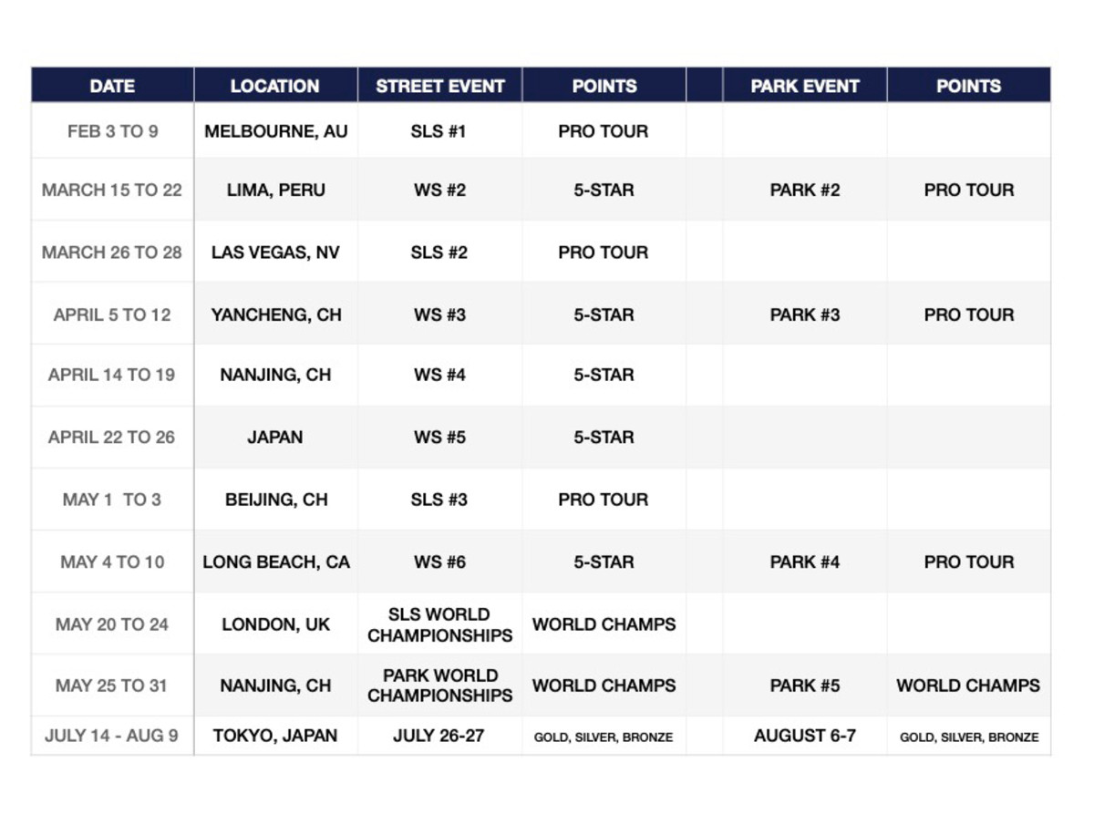This screenshot has width=1094, height=814.
Task: Click the LIMA, PERU cell
Action: [275, 190]
